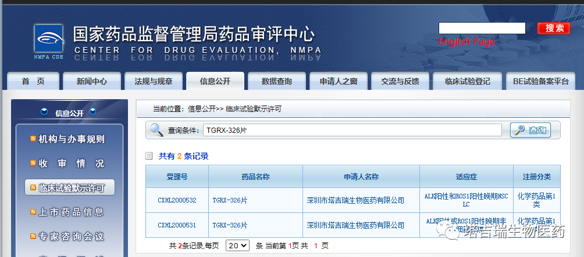The image size is (584, 257).
Task: Click indication ALK阳性和ROS1阳性晚期NSCLC
Action: coord(467,201)
